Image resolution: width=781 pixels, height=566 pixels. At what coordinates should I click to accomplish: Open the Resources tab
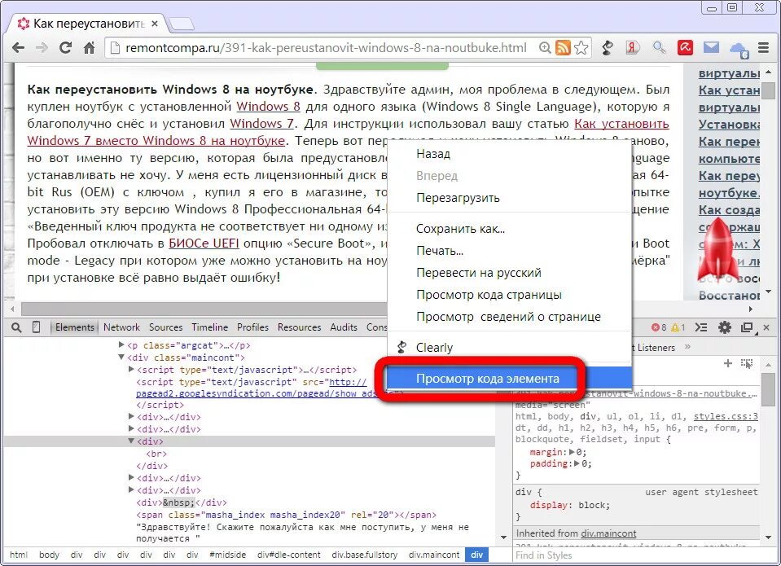[x=300, y=327]
